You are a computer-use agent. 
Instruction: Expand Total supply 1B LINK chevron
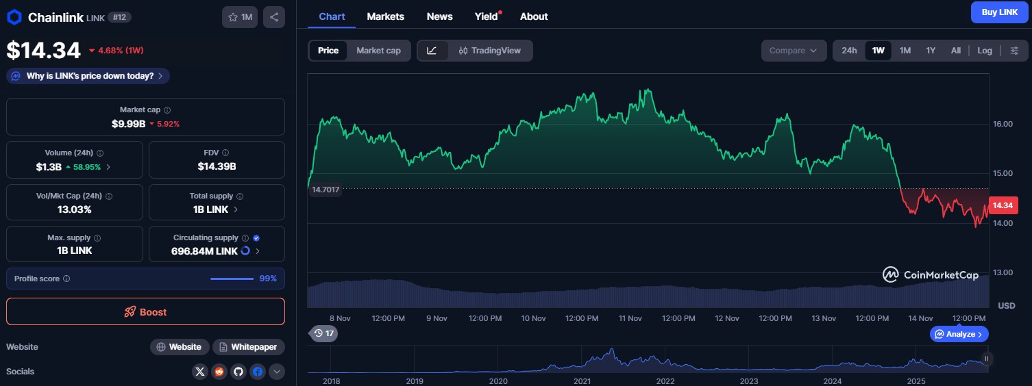236,209
